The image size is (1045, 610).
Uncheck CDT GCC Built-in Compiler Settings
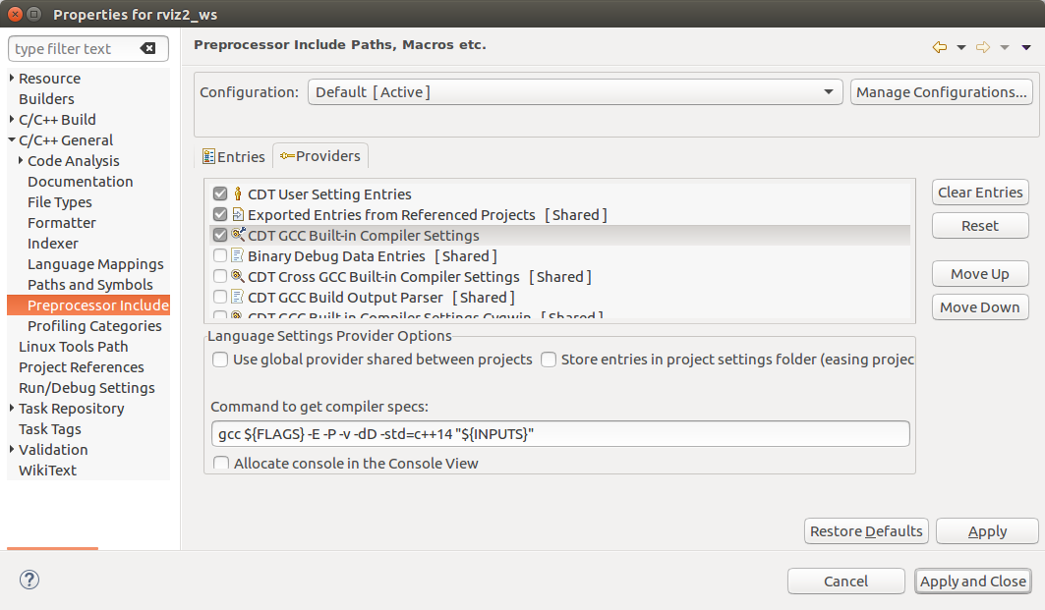pyautogui.click(x=220, y=236)
